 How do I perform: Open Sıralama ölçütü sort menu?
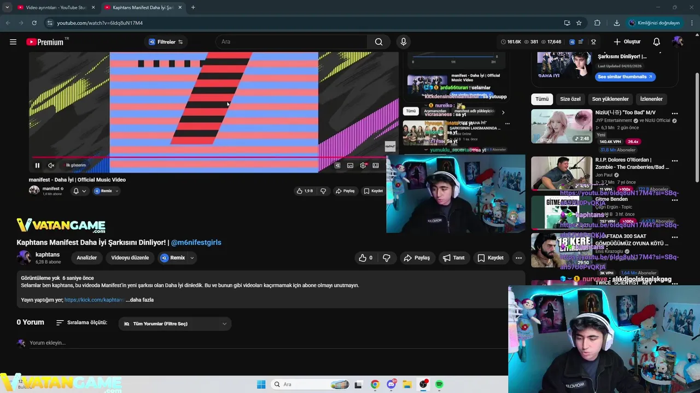[x=82, y=323]
